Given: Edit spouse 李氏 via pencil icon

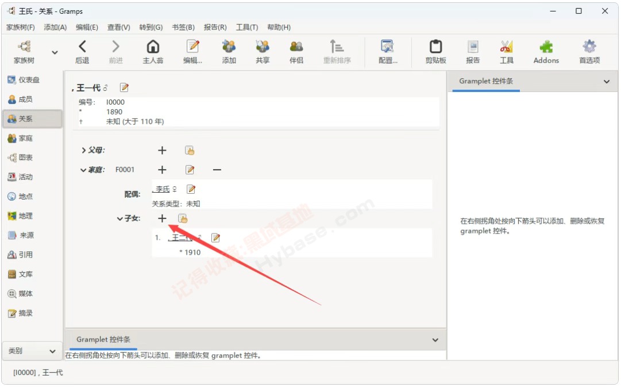Looking at the screenshot, I should pyautogui.click(x=191, y=189).
